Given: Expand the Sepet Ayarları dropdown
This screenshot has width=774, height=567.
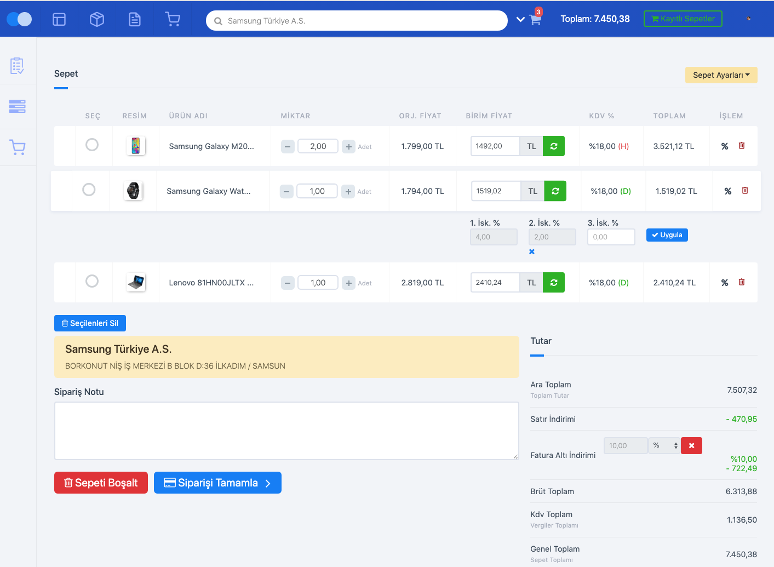Looking at the screenshot, I should point(721,75).
